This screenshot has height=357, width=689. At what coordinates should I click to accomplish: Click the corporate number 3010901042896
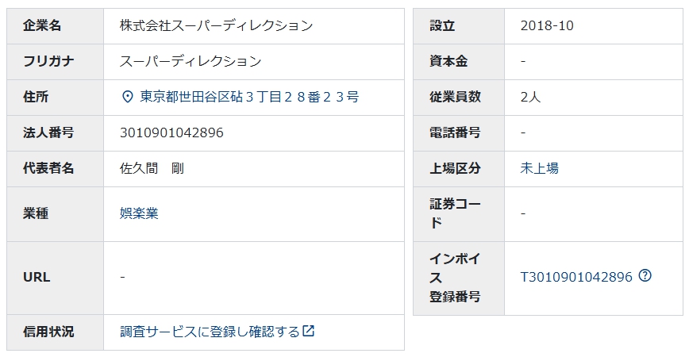coord(171,132)
